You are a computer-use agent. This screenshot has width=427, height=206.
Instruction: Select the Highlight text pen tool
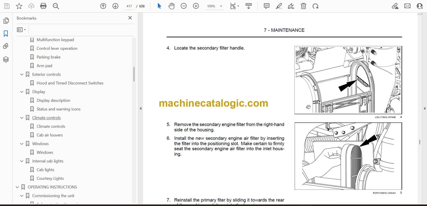(279, 6)
